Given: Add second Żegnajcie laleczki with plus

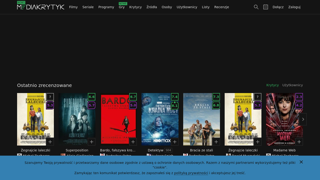Looking at the screenshot, I should (258, 142).
